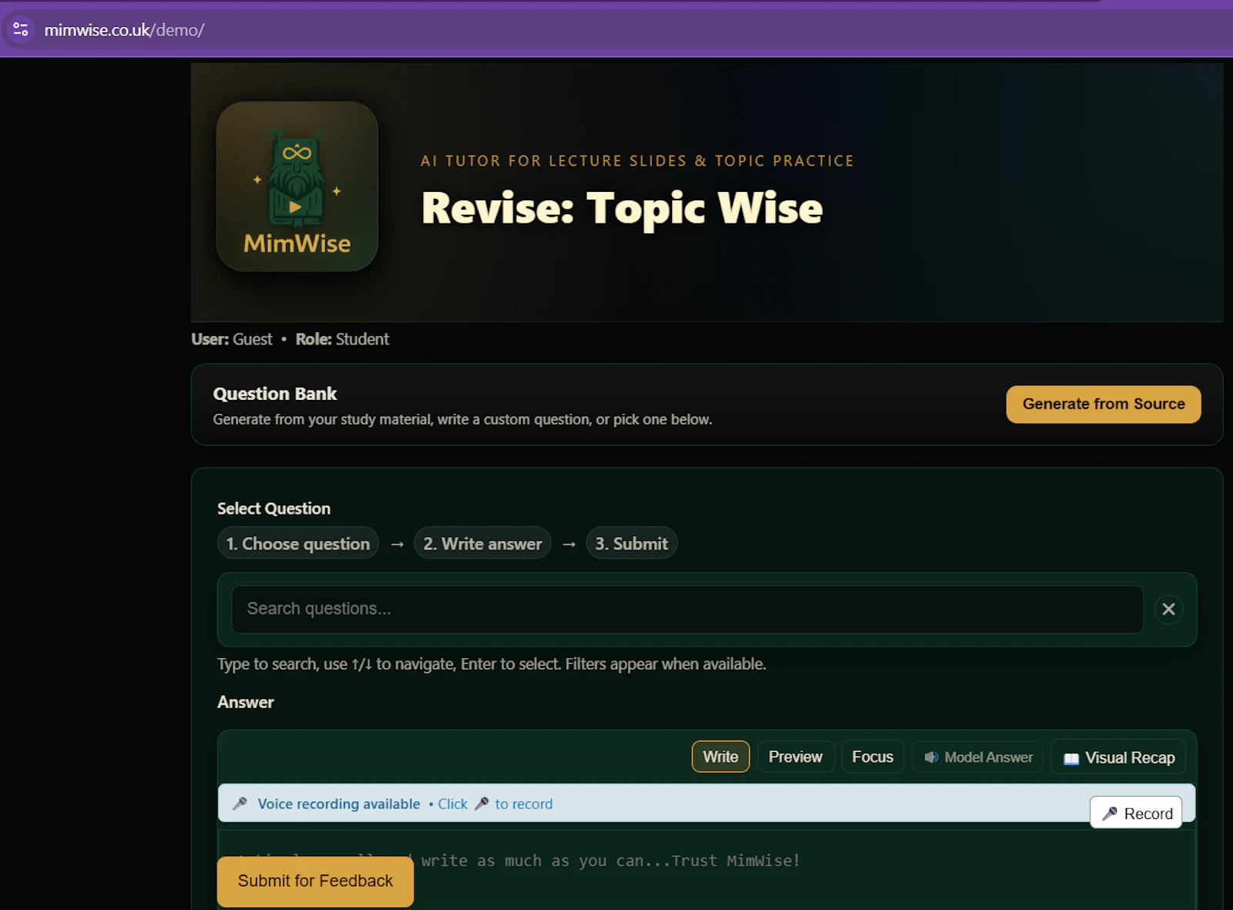Switch to Preview tab

(795, 757)
